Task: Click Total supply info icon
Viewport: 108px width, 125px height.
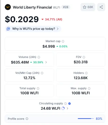Action: click(38, 88)
